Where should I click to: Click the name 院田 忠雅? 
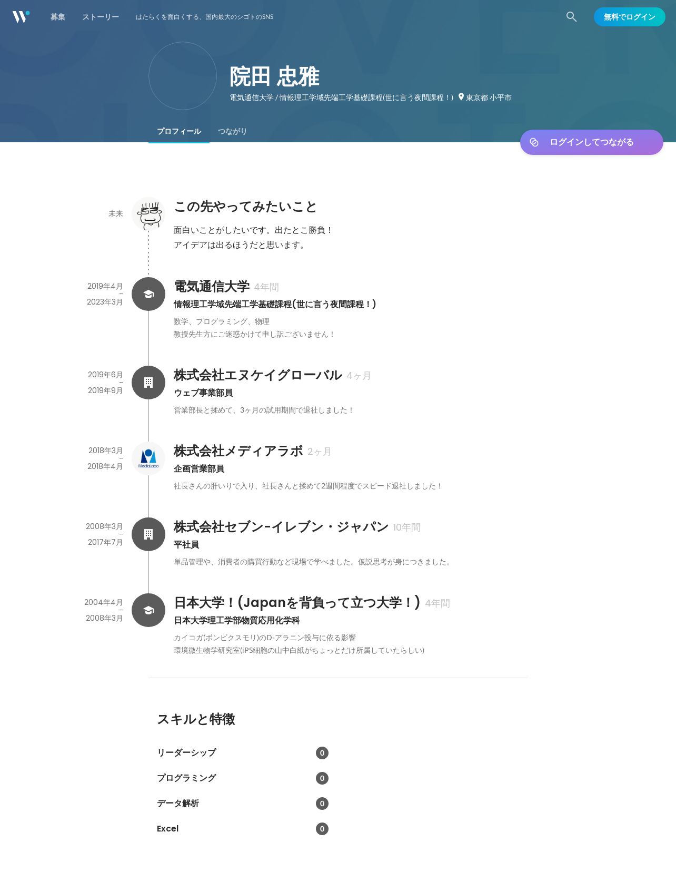click(274, 76)
